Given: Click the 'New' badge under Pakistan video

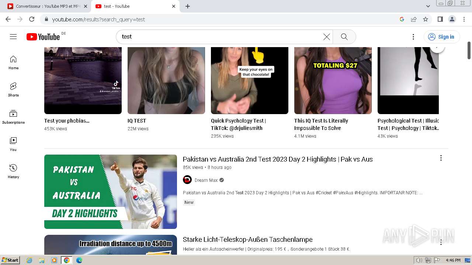Looking at the screenshot, I should click(189, 202).
